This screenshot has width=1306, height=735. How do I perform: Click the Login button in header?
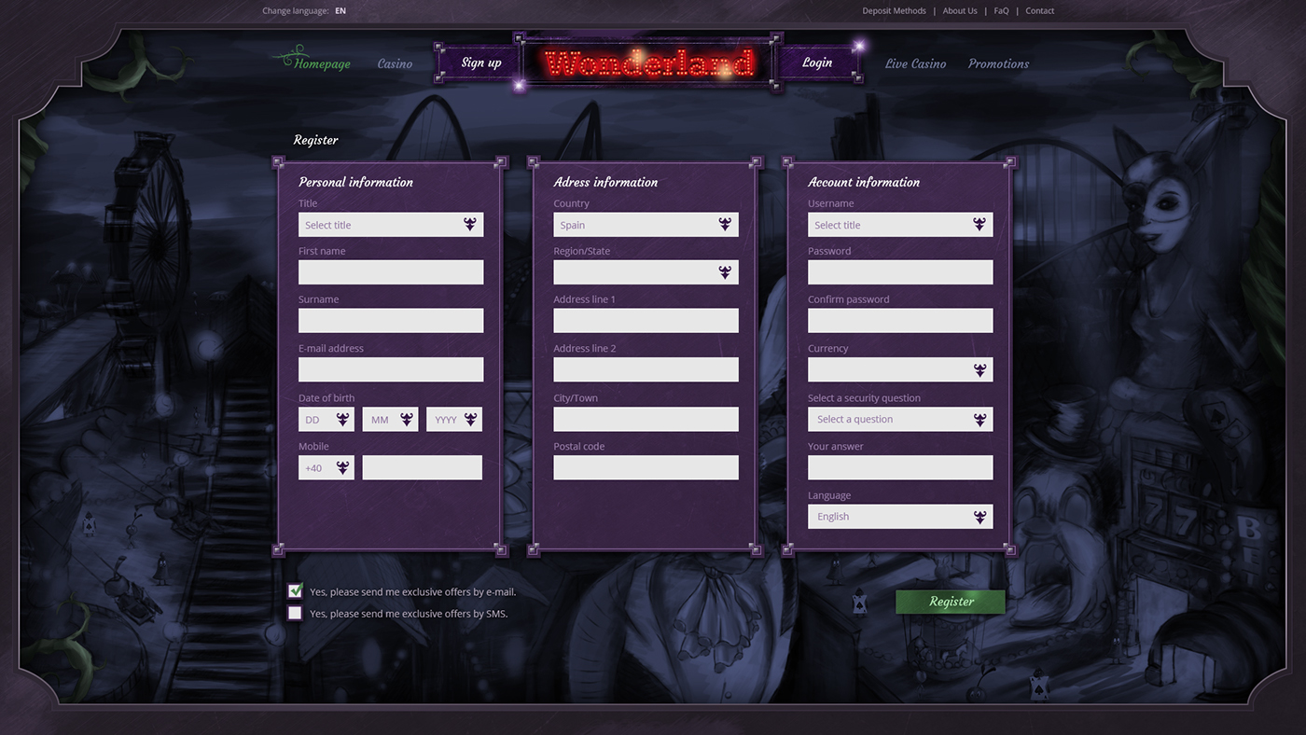817,62
